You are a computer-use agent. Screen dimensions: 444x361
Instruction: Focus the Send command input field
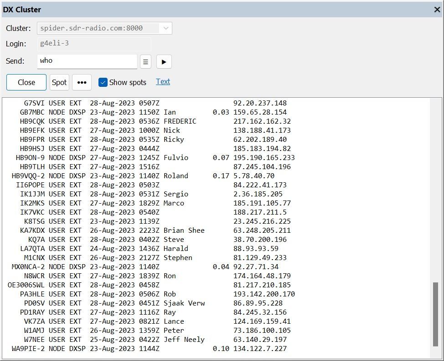[87, 61]
